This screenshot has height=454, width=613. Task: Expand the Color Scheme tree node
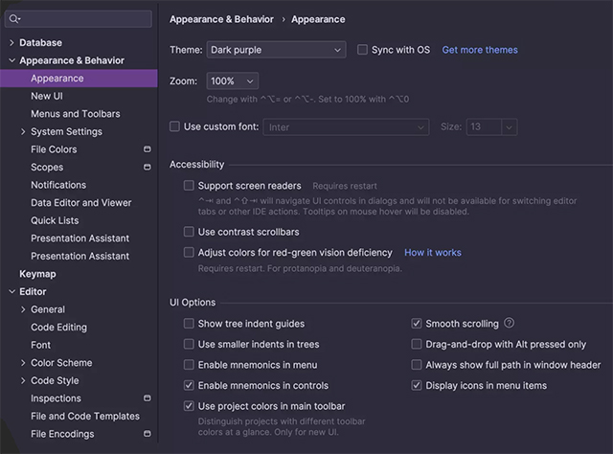point(23,363)
